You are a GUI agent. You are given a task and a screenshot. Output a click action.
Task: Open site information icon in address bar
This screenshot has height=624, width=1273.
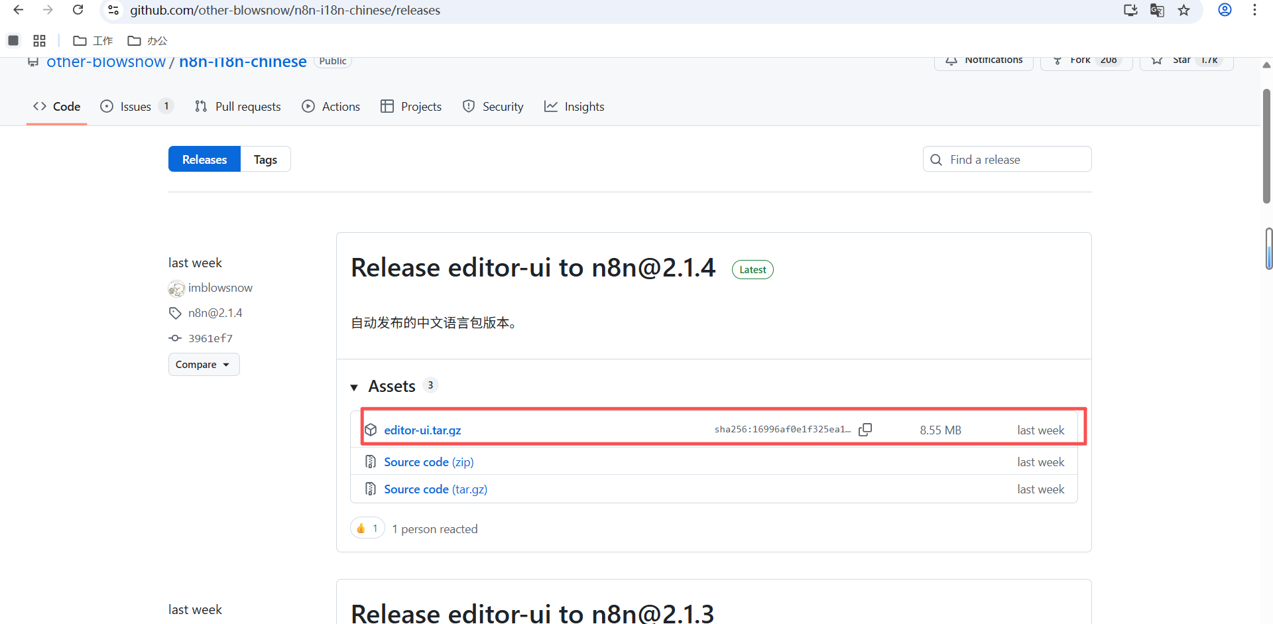tap(113, 10)
